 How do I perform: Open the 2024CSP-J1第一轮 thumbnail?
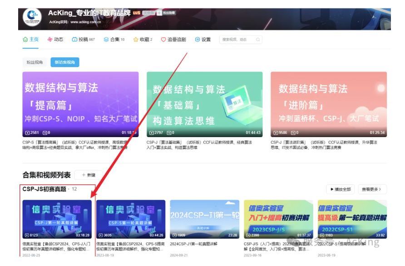pyautogui.click(x=205, y=219)
